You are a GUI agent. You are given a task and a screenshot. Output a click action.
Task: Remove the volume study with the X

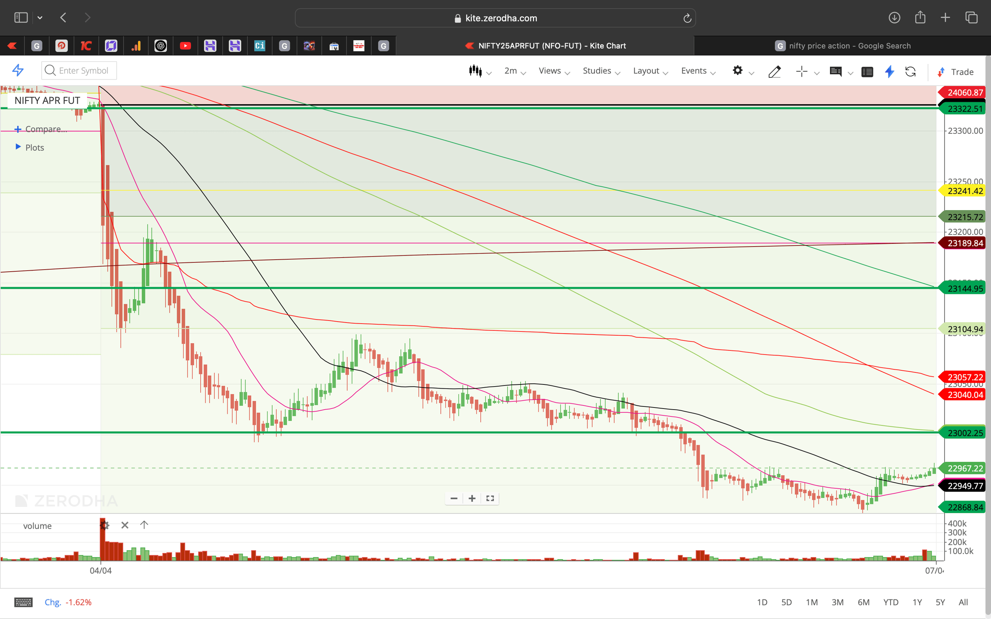click(125, 525)
